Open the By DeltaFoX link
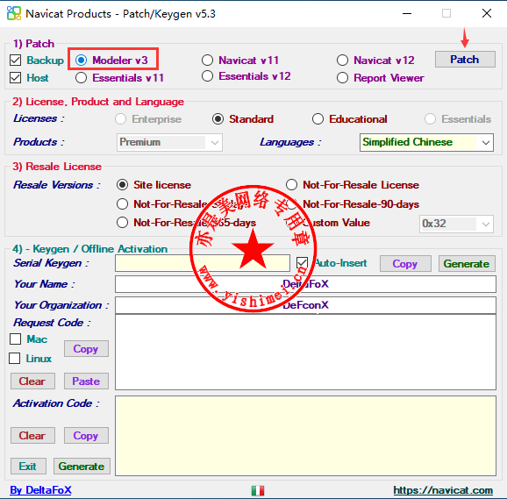Image resolution: width=507 pixels, height=499 pixels. (40, 490)
